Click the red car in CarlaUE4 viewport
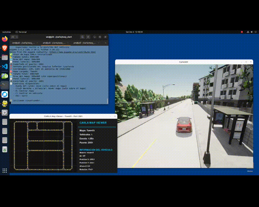 [184, 125]
